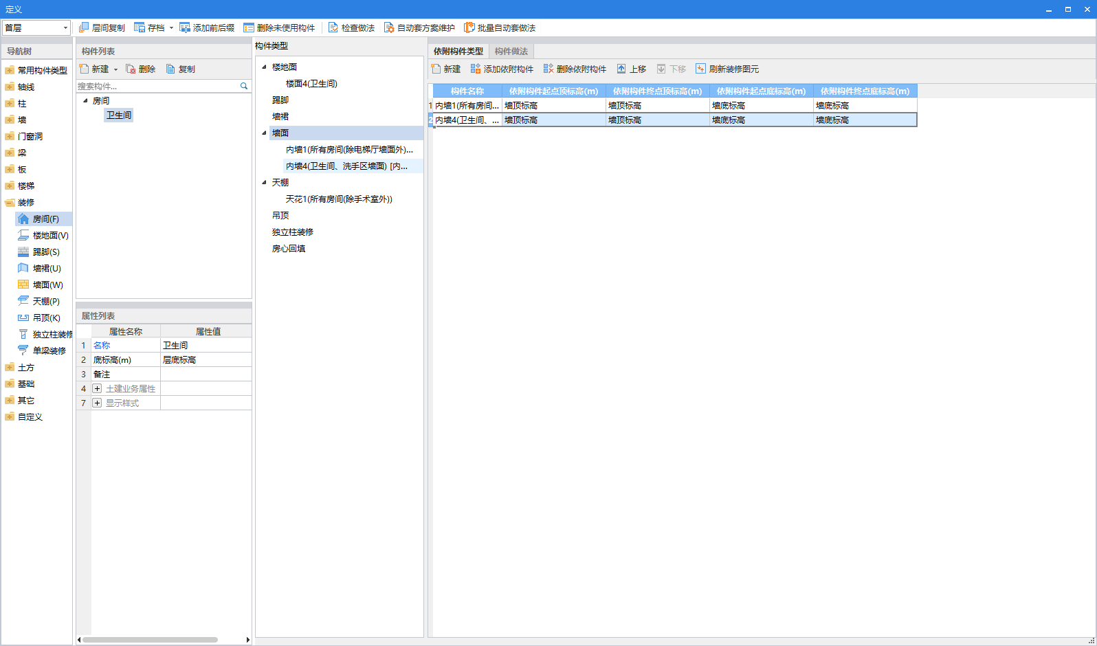Click the empty 备注 value cell
Screen dimensions: 1097x646
[x=206, y=374]
